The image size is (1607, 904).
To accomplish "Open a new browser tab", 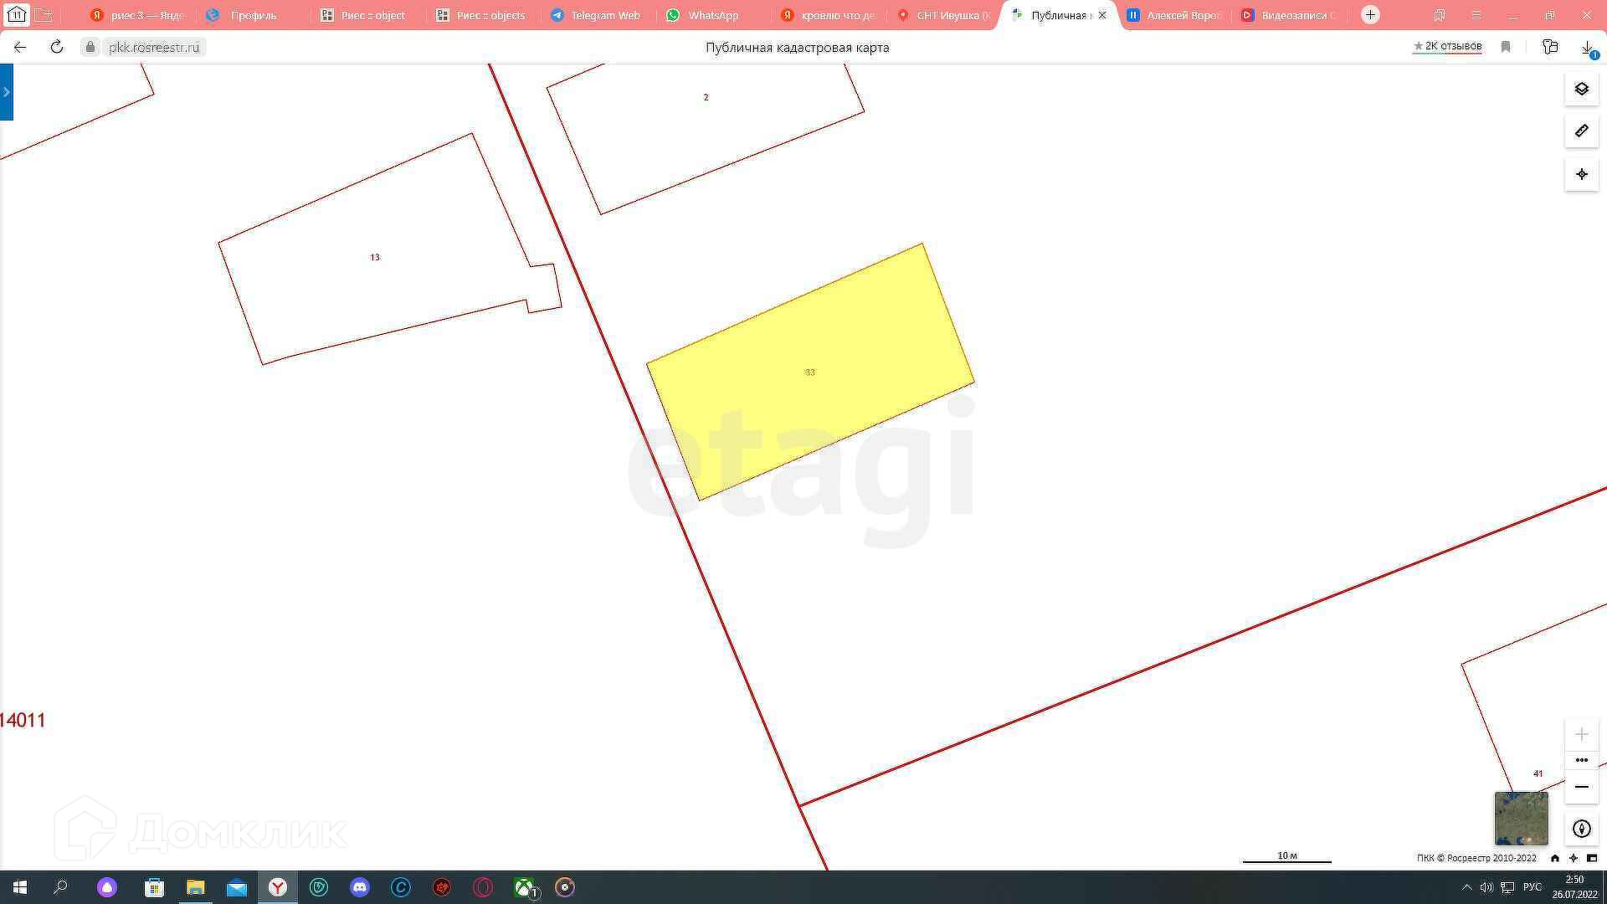I will [x=1370, y=15].
